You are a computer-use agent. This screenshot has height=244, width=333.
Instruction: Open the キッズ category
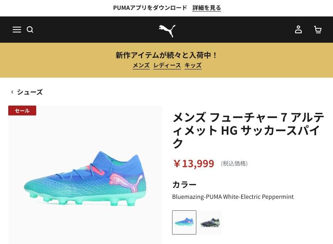click(193, 65)
